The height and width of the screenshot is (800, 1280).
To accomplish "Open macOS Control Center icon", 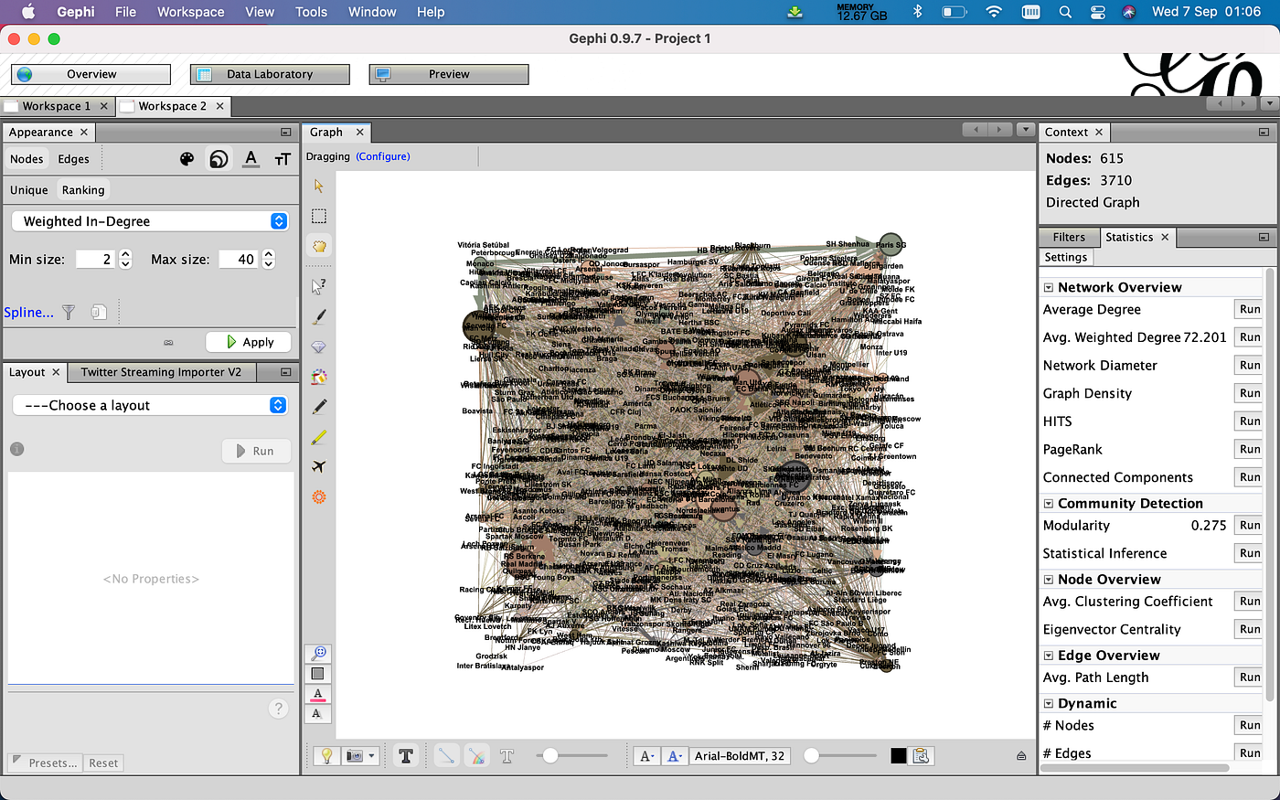I will (x=1098, y=12).
